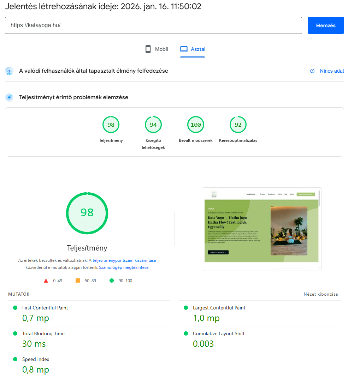Click the red triangle 0–49 legend icon
Image resolution: width=348 pixels, height=380 pixels.
pyautogui.click(x=46, y=281)
